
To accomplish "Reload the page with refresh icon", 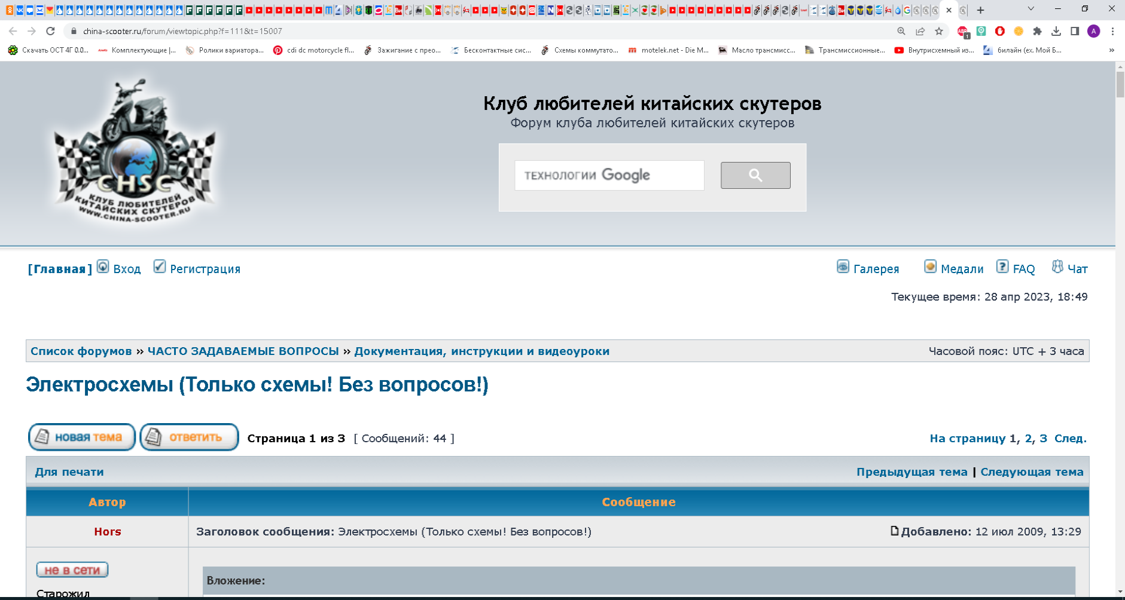I will click(x=51, y=31).
